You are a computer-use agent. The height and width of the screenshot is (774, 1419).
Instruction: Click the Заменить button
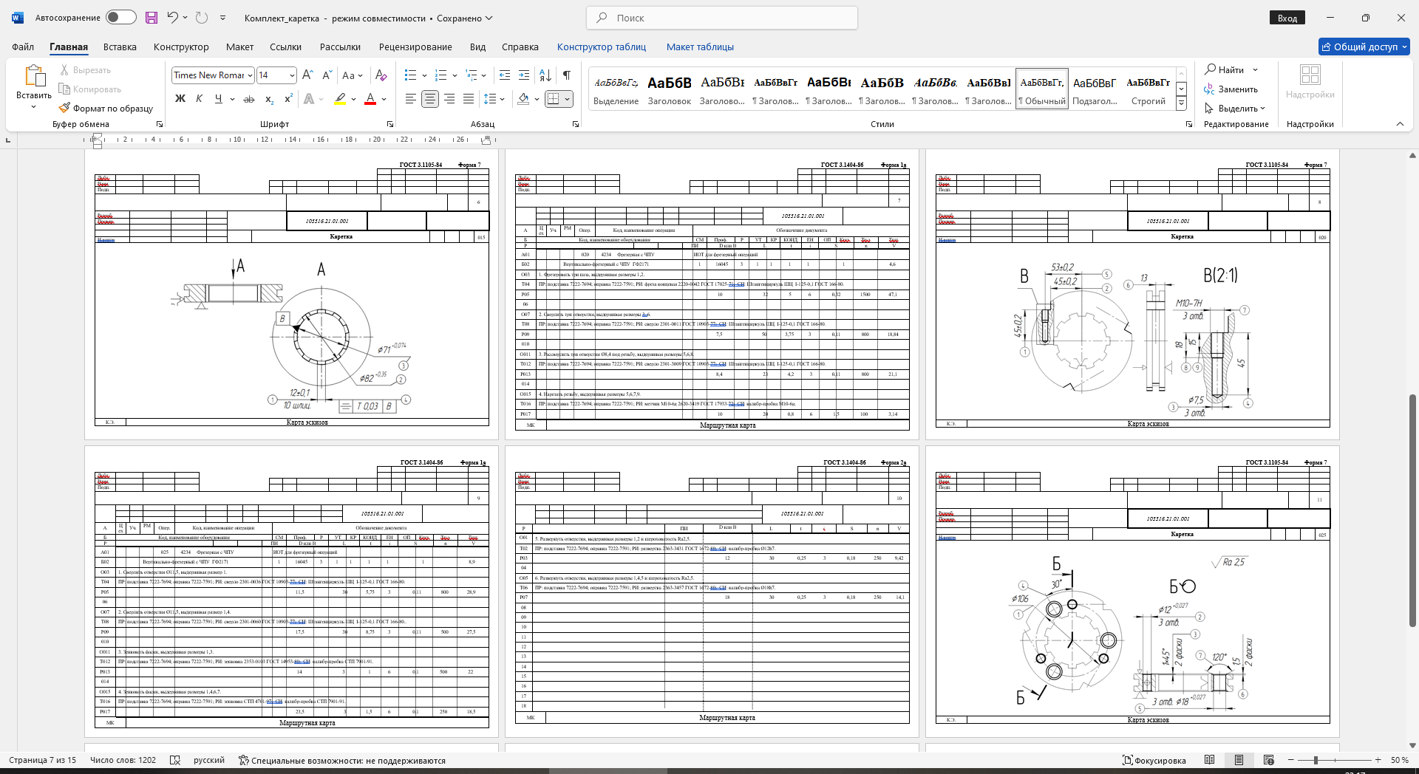tap(1231, 89)
